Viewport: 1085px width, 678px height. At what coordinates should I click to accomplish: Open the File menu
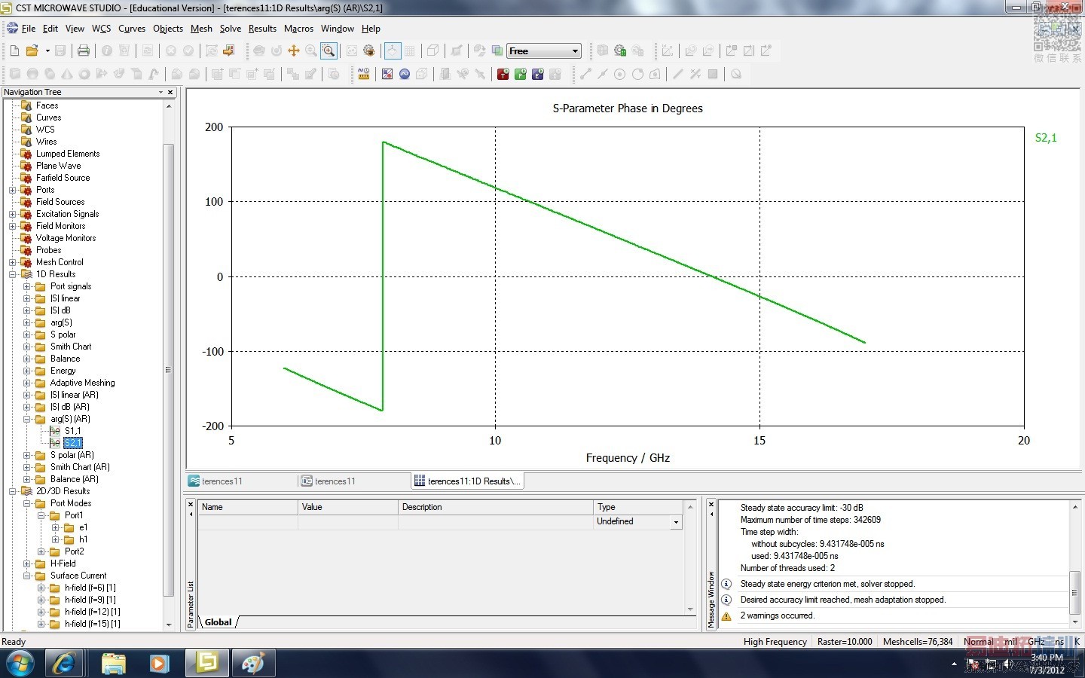(29, 29)
